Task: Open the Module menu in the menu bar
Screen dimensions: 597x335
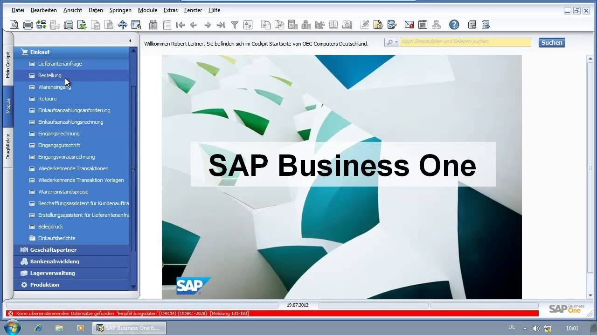Action: 147,10
